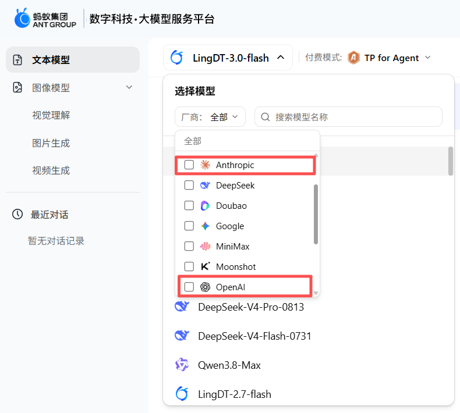The height and width of the screenshot is (413, 460).
Task: Select the MiniMax vendor checkbox
Action: pos(189,246)
